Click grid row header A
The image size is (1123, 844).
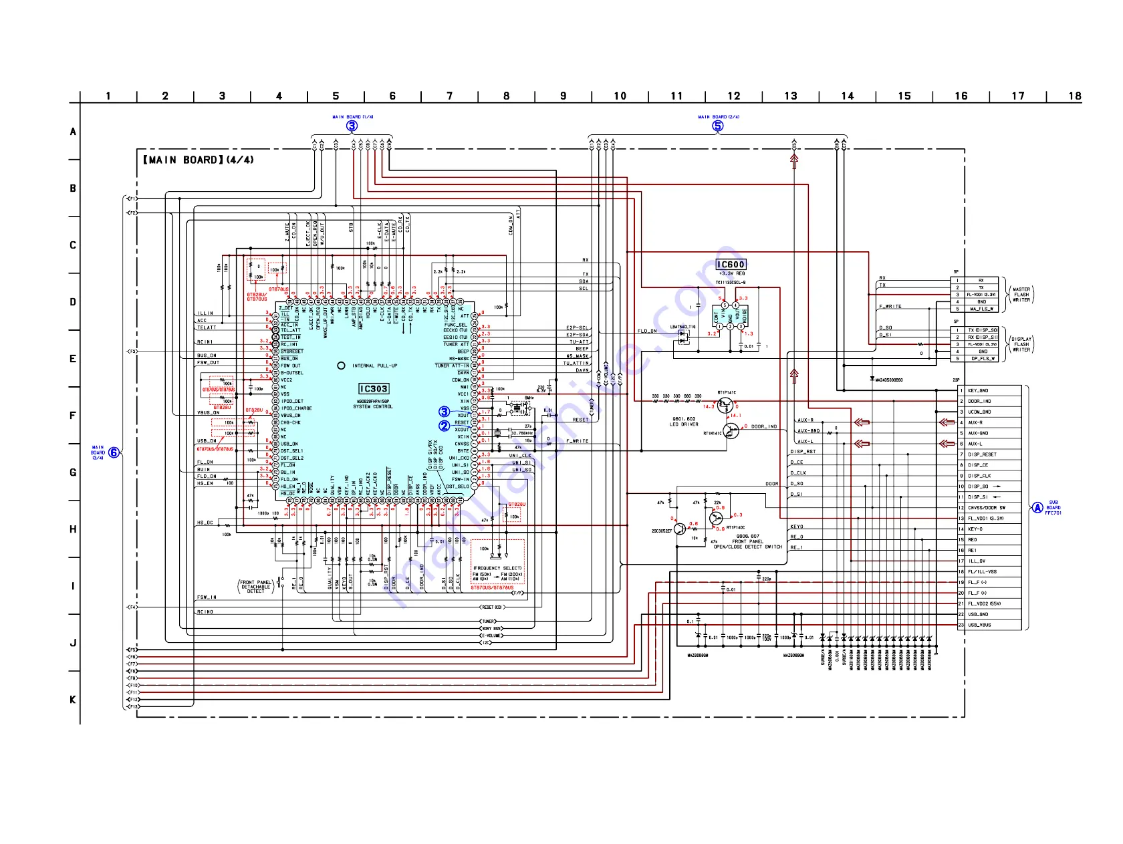tap(73, 132)
